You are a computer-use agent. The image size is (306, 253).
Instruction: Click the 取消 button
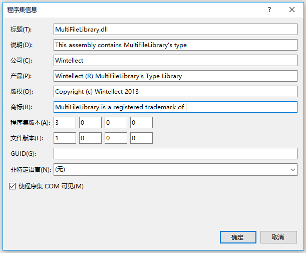click(278, 237)
